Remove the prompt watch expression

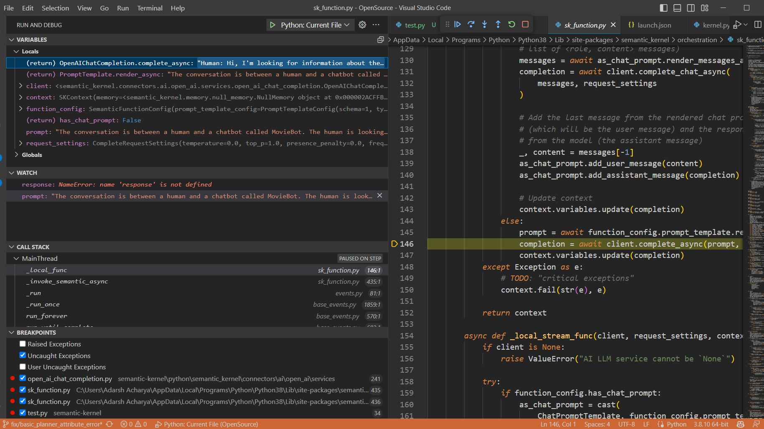pyautogui.click(x=379, y=196)
